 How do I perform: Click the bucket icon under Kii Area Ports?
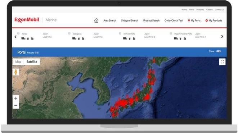tap(130, 38)
